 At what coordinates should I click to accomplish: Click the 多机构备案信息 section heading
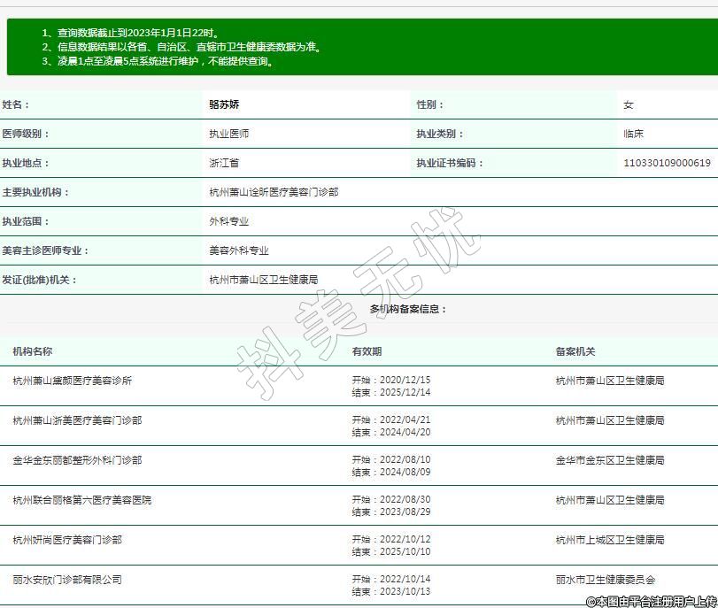[x=408, y=309]
